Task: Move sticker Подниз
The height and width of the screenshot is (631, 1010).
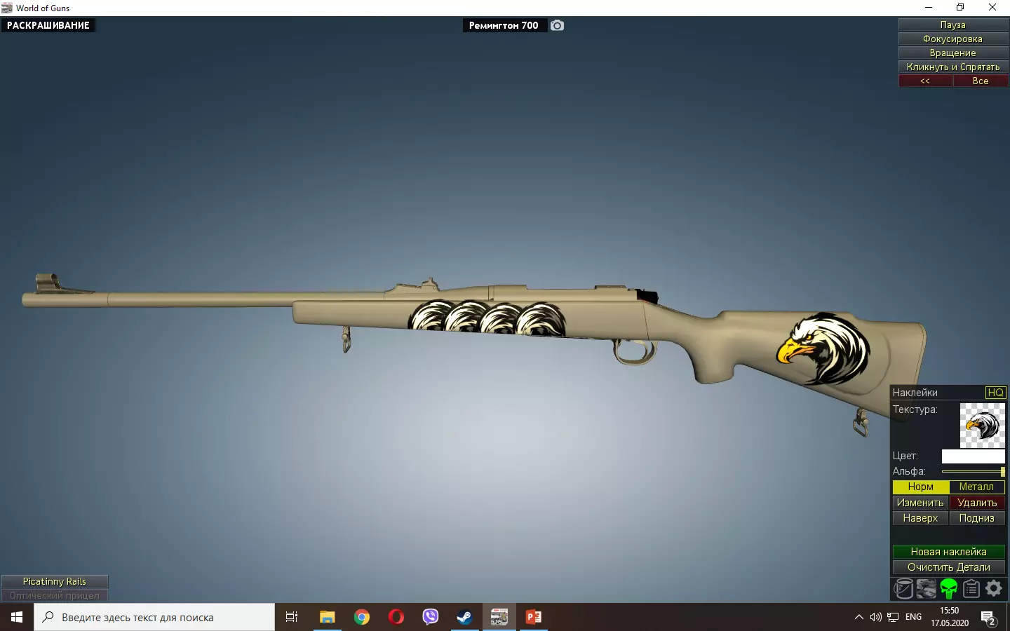Action: point(977,518)
